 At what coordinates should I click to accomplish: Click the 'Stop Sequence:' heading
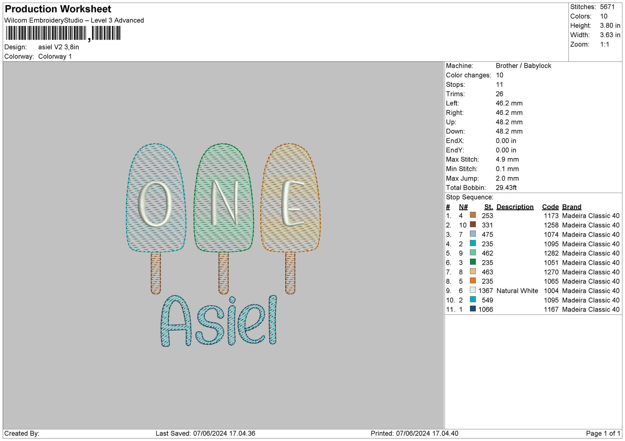[469, 197]
